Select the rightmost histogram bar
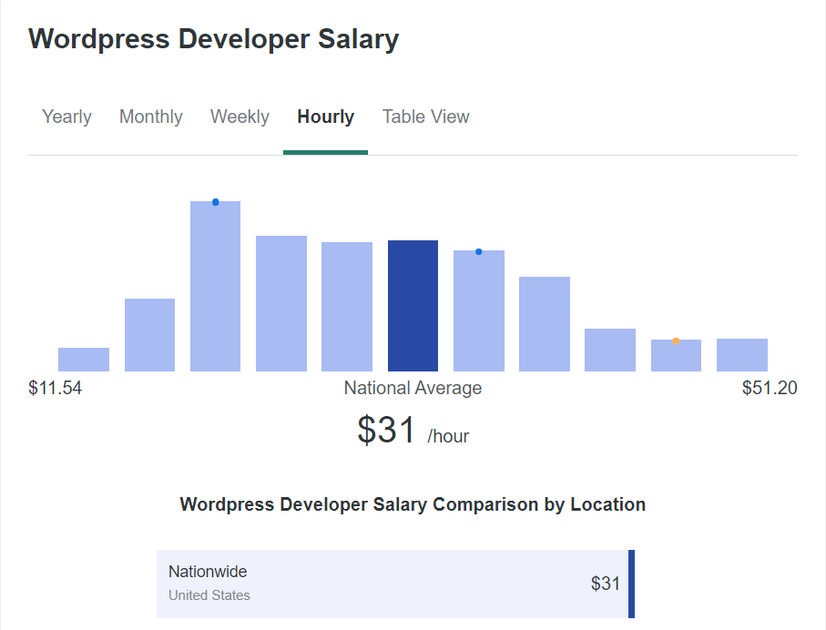This screenshot has height=630, width=826. pos(741,355)
